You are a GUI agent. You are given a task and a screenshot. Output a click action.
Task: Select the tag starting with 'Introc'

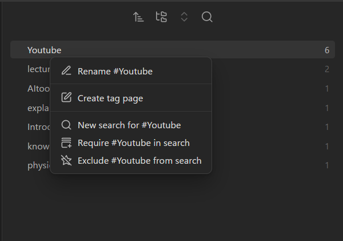tap(39, 127)
